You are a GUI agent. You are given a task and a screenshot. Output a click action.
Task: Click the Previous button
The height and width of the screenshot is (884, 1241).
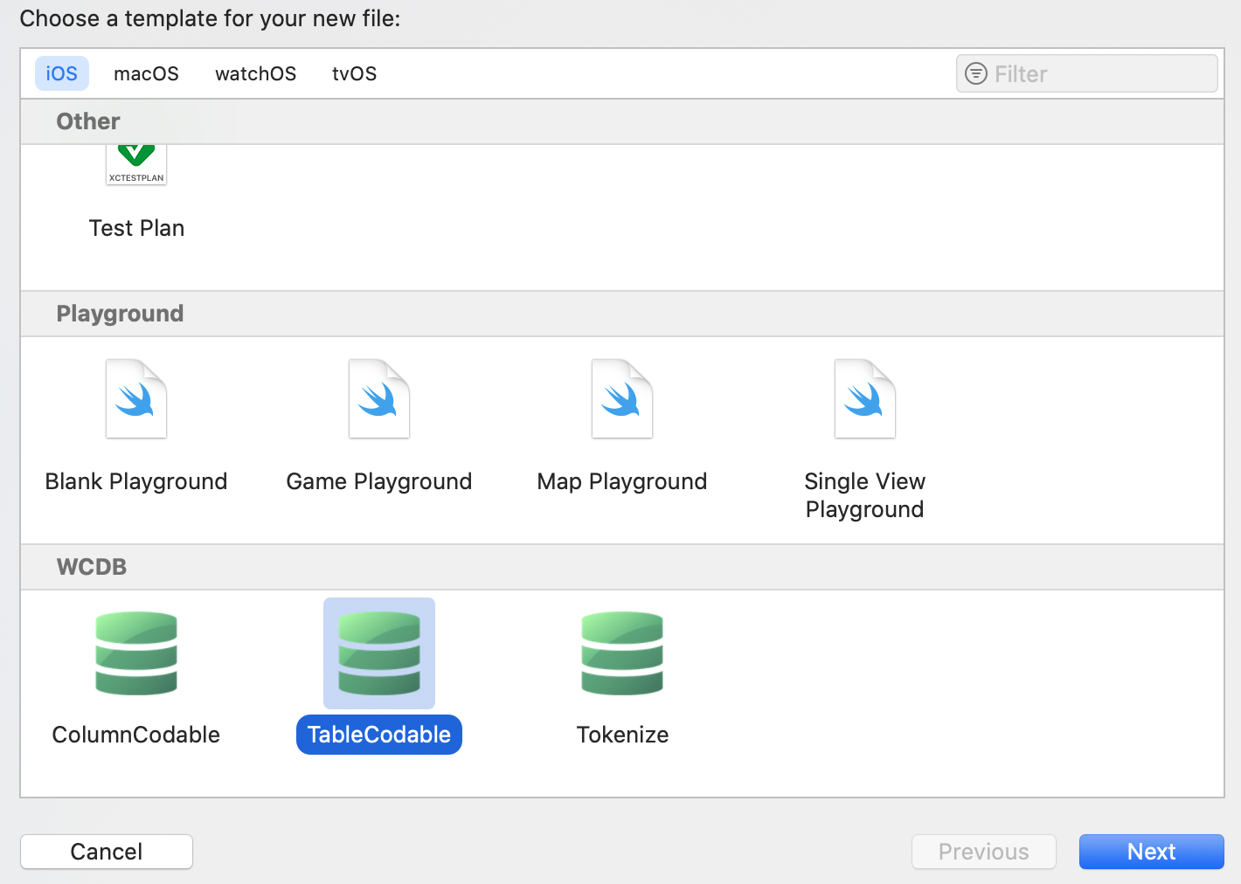point(984,852)
